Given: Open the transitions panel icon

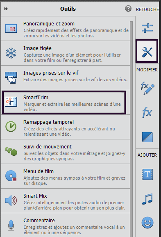Looking at the screenshot, I should coord(147,137).
